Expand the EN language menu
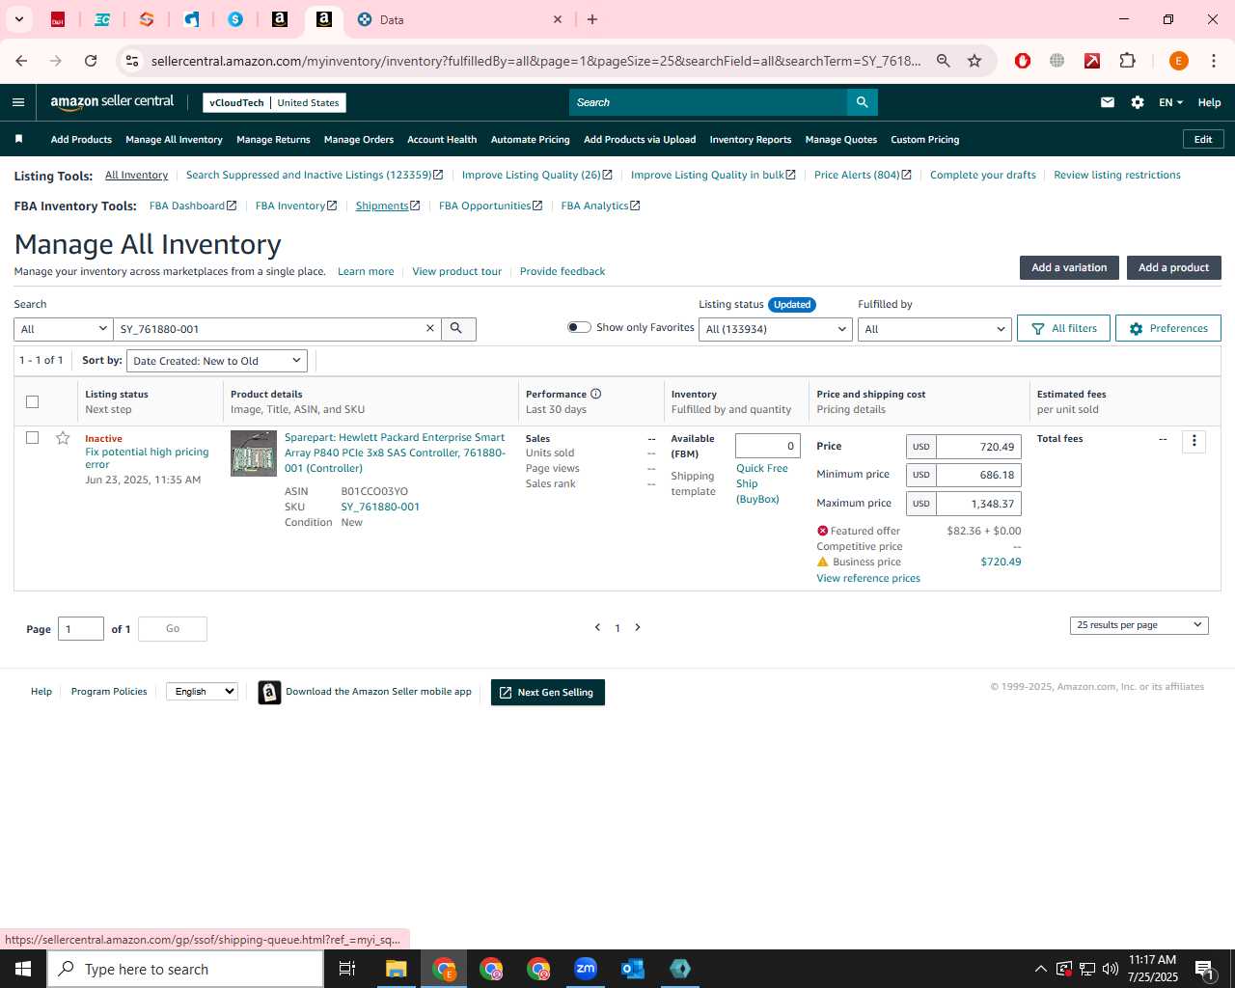This screenshot has height=988, width=1235. coord(1170,102)
